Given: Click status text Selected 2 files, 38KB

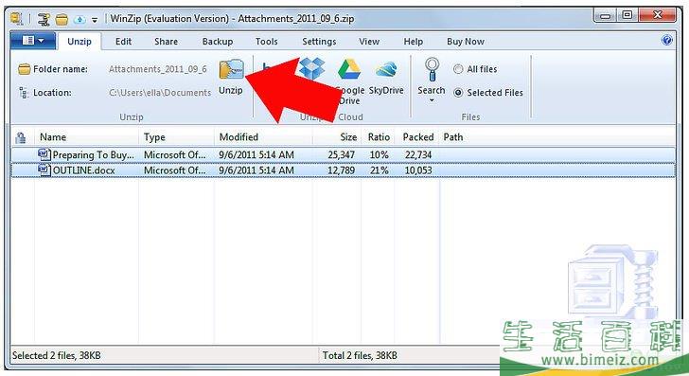Looking at the screenshot, I should click(x=57, y=355).
